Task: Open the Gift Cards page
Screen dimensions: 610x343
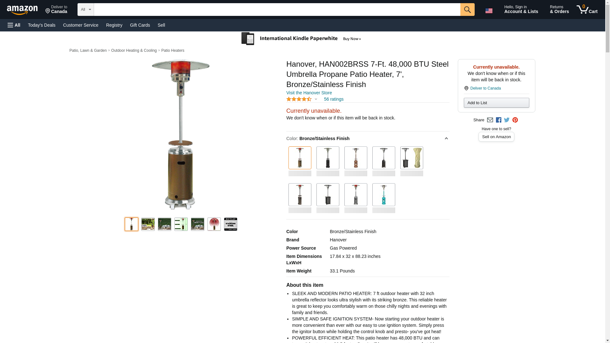Action: pyautogui.click(x=140, y=25)
